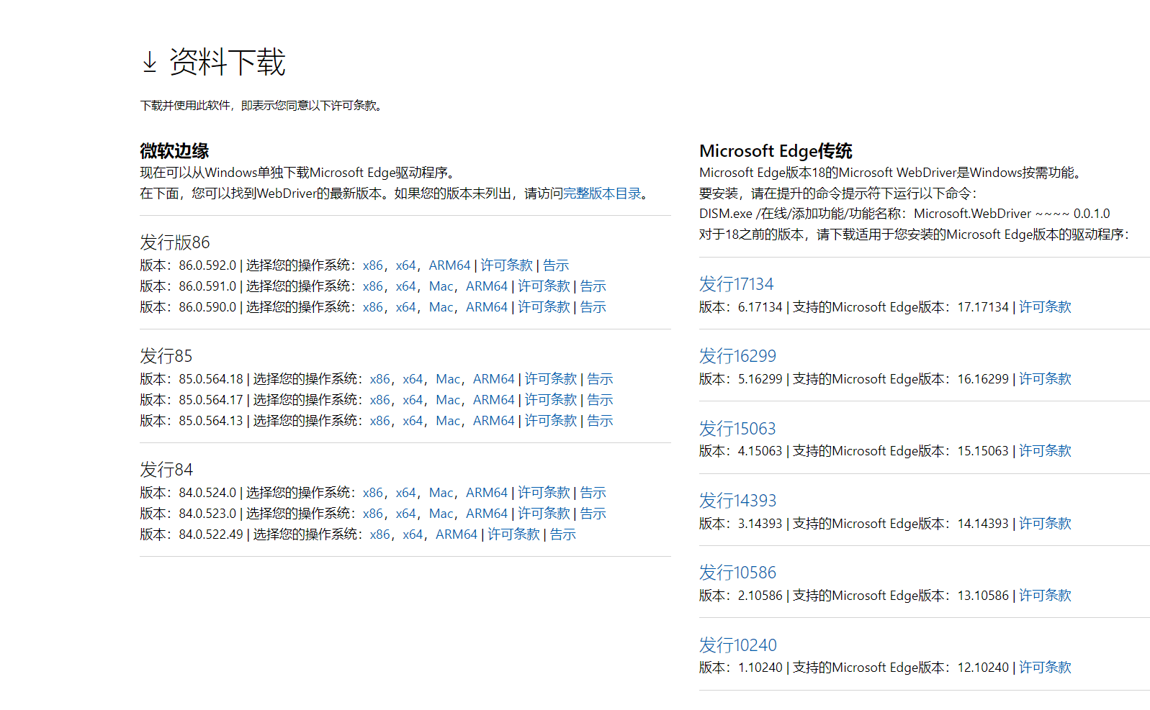Select the Microsoft Edge传统 heading

click(776, 151)
